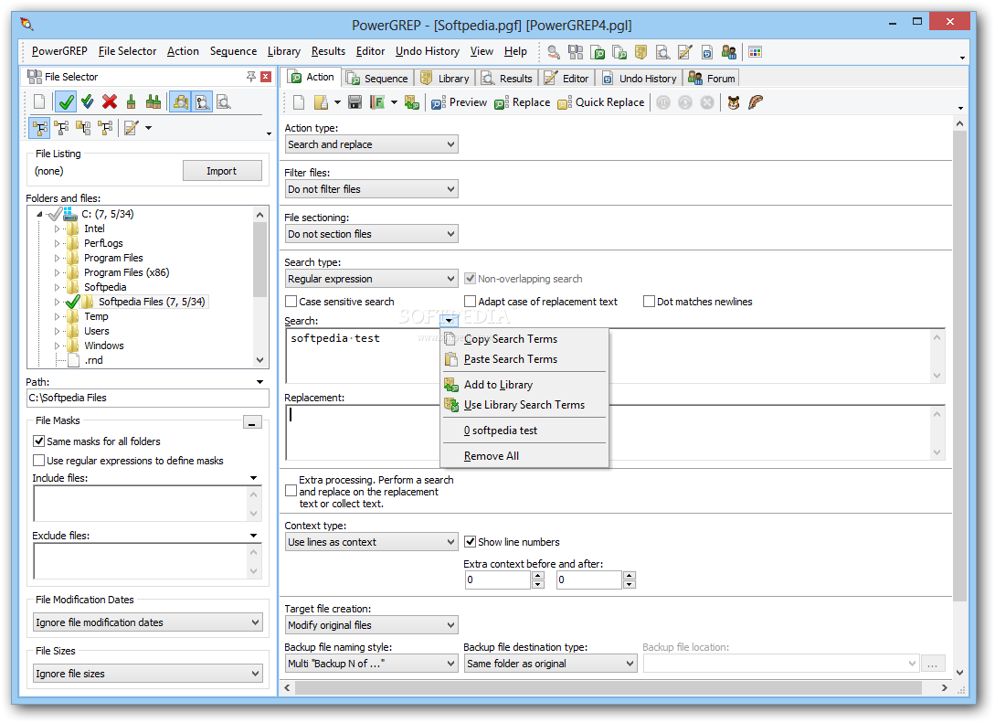Enable regular expressions to define masks
995x723 pixels.
38,460
